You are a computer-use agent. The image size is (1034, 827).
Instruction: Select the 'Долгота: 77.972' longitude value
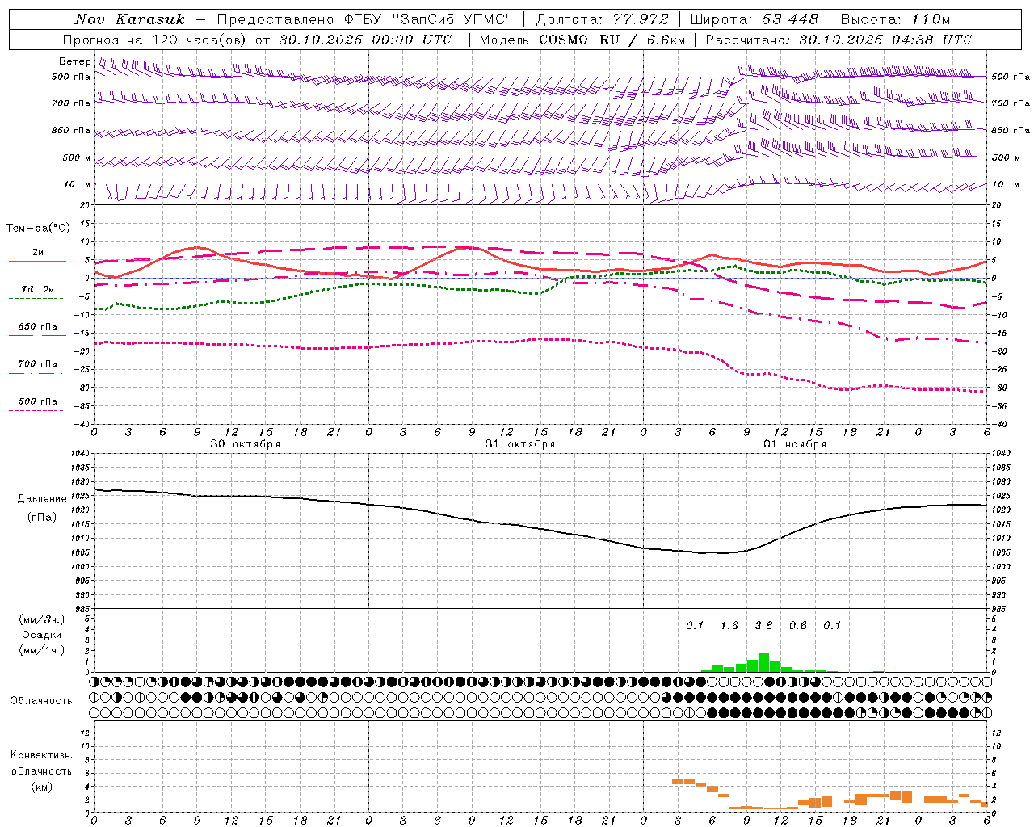pyautogui.click(x=603, y=19)
